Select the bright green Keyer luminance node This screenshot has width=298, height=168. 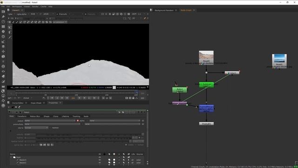206,85
